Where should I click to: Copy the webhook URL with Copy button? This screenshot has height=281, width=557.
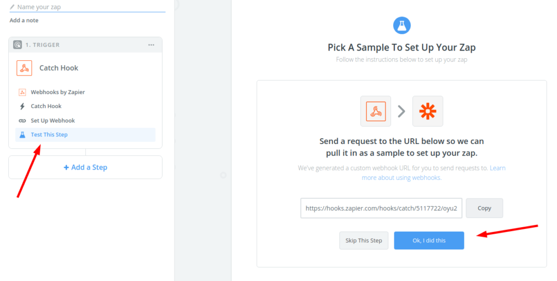tap(484, 208)
